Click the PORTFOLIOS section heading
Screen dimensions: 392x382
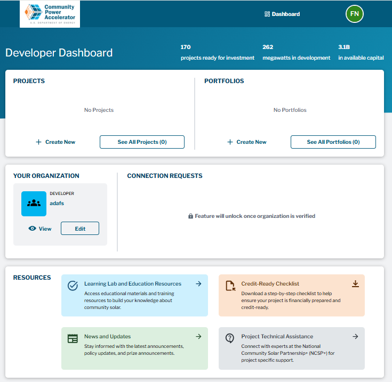(x=224, y=81)
